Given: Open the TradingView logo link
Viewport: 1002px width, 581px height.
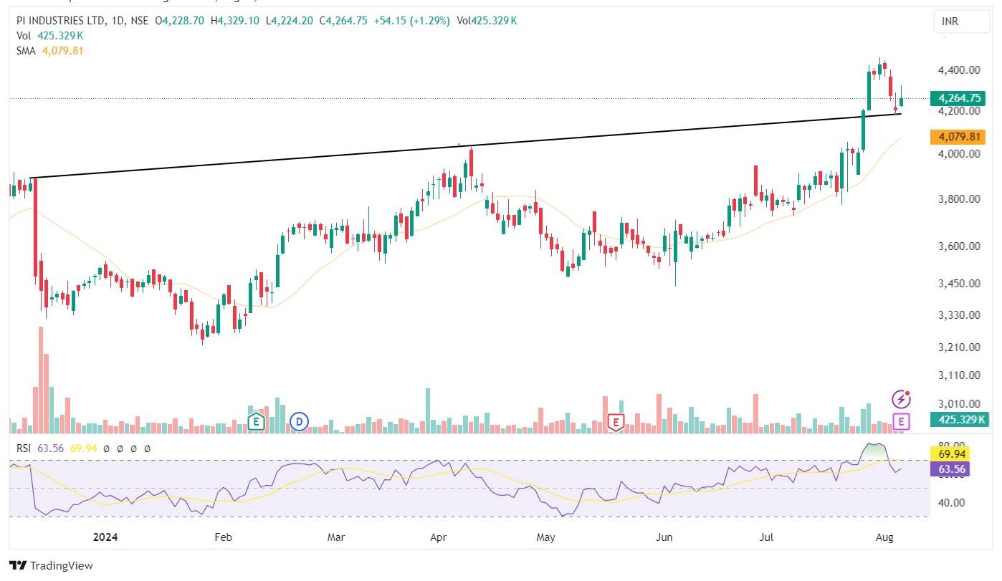Looking at the screenshot, I should pos(52,565).
